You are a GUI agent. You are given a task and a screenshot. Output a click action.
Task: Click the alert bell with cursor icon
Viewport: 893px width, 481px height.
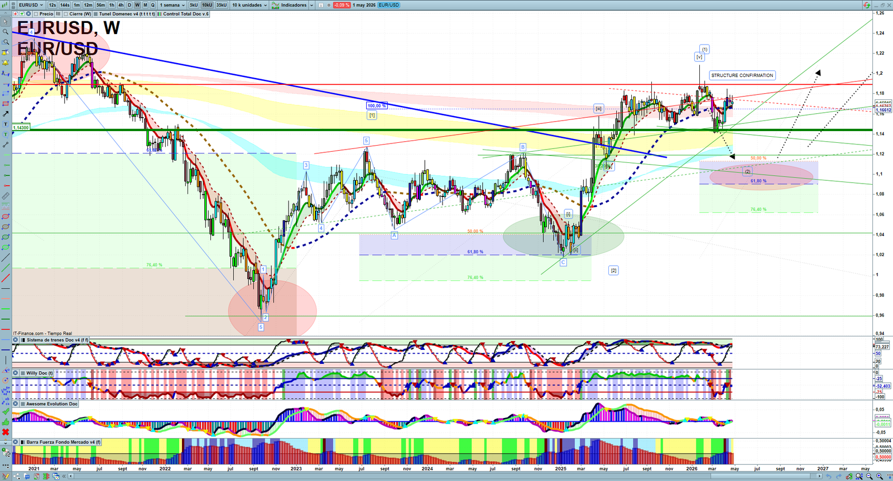(x=5, y=52)
